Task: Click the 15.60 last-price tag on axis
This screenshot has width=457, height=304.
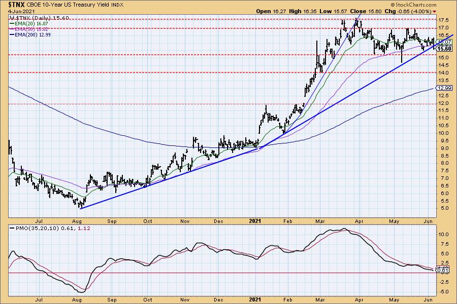Action: [x=444, y=49]
